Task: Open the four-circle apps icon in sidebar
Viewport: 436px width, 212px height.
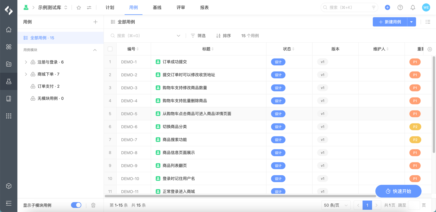Action: (9, 47)
